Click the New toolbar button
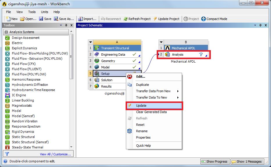 point(12,19)
